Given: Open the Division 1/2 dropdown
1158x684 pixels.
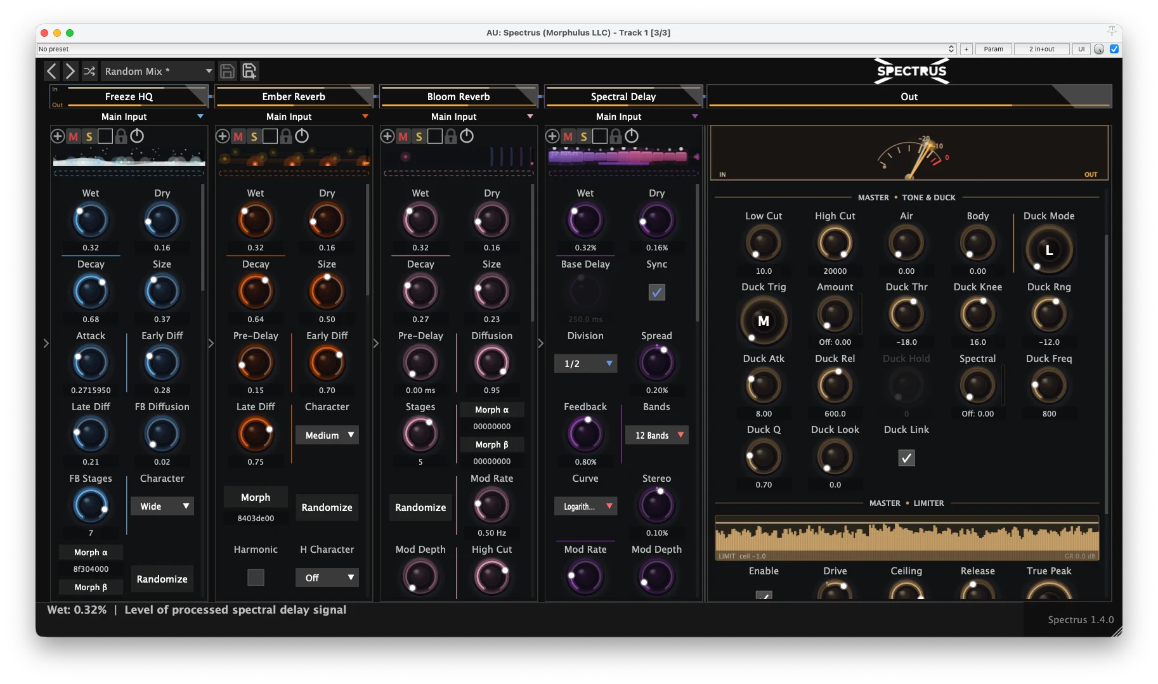Looking at the screenshot, I should tap(585, 363).
